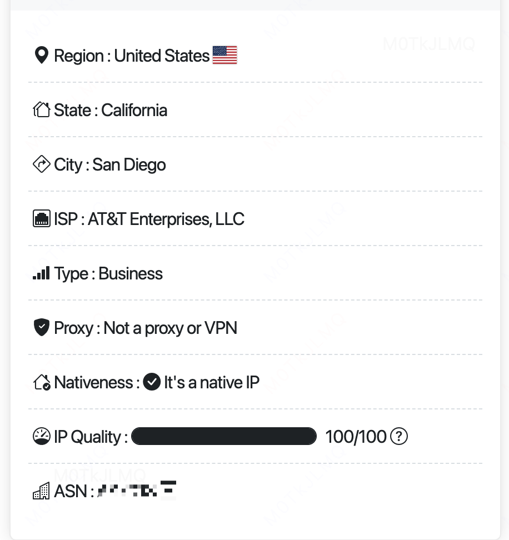This screenshot has height=540, width=509.
Task: Select the 100/100 quality score text
Action: 356,437
